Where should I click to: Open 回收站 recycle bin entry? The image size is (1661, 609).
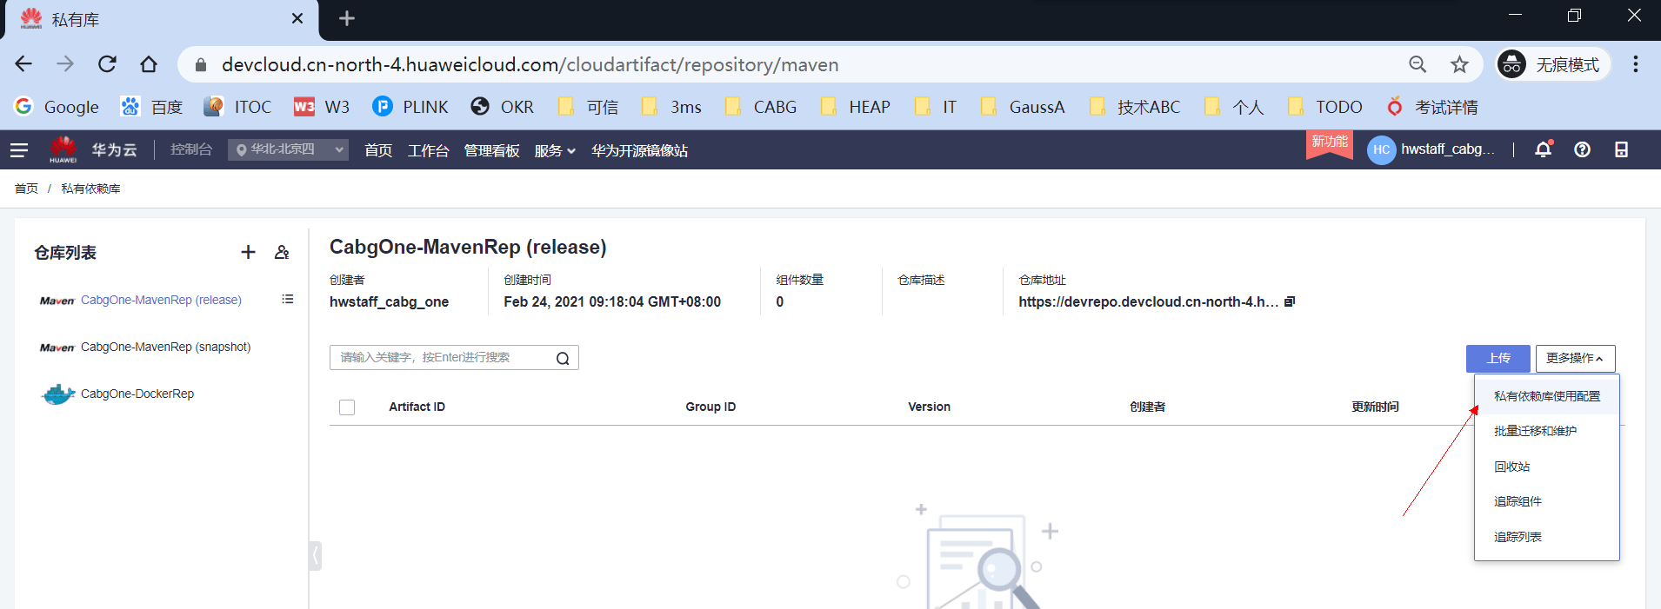(x=1547, y=467)
